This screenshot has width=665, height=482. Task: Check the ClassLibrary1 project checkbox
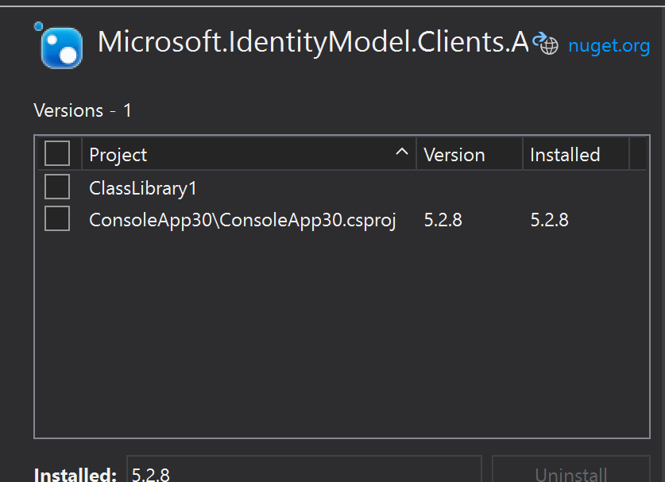[57, 187]
